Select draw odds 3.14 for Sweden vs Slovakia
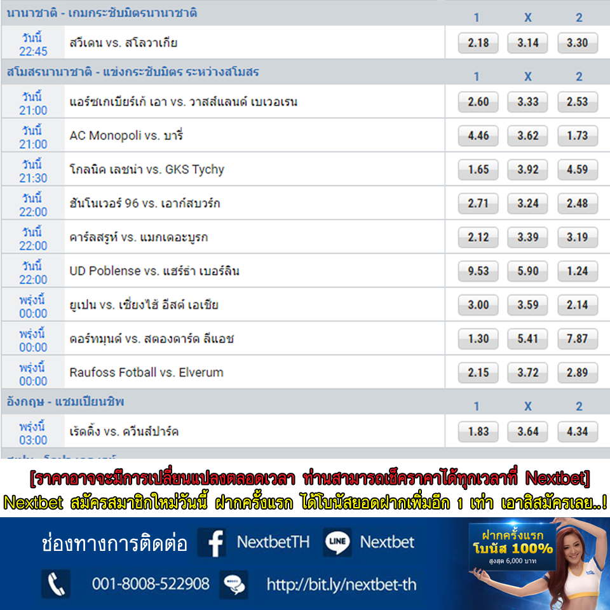 527,43
